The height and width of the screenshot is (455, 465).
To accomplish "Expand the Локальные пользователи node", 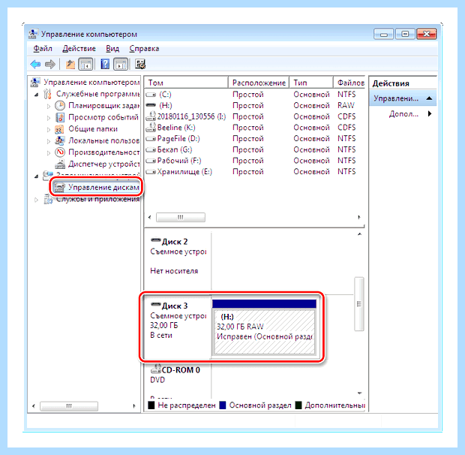I will coord(49,141).
